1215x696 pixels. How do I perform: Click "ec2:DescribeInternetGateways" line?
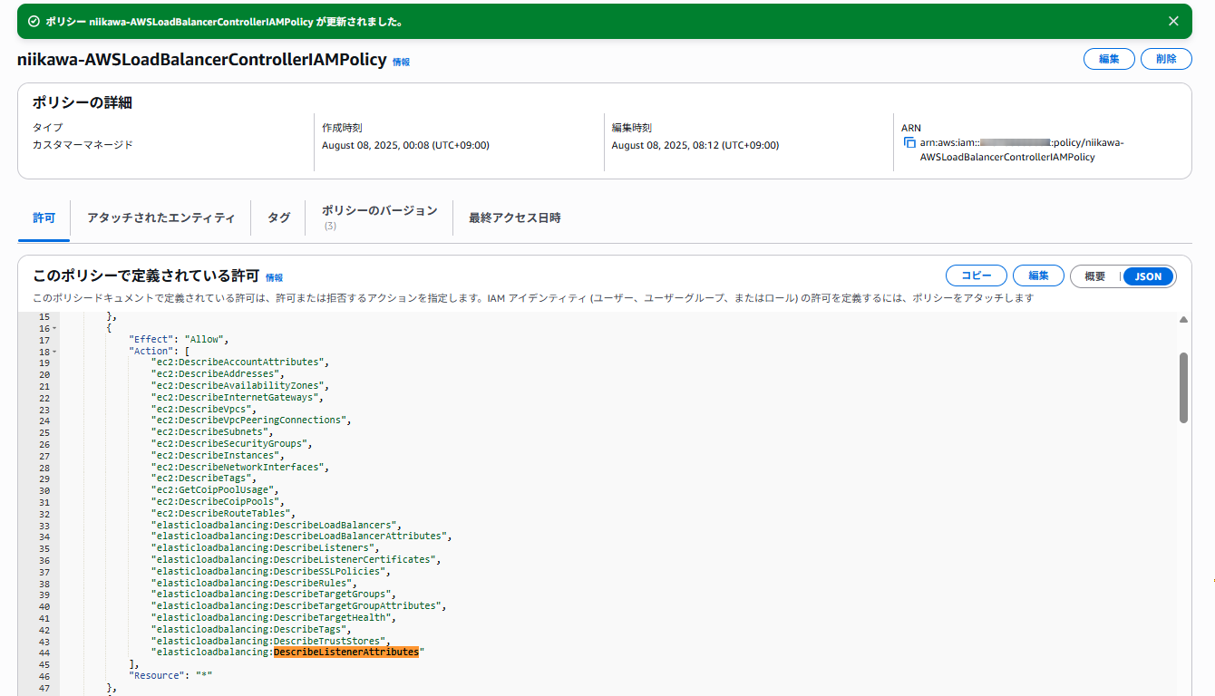coord(237,397)
